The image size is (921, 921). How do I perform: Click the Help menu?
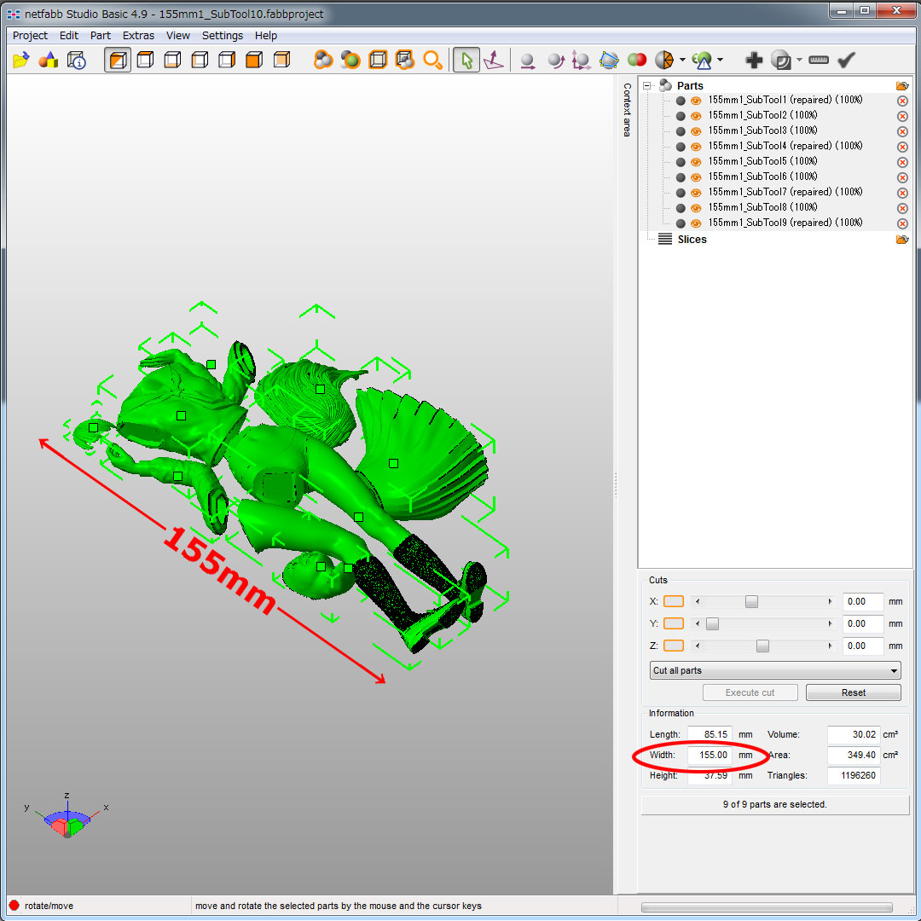click(x=265, y=35)
